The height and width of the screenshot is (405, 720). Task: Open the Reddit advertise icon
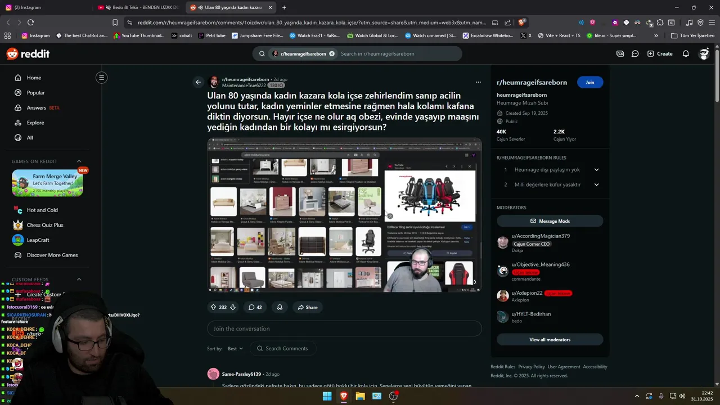pyautogui.click(x=620, y=53)
